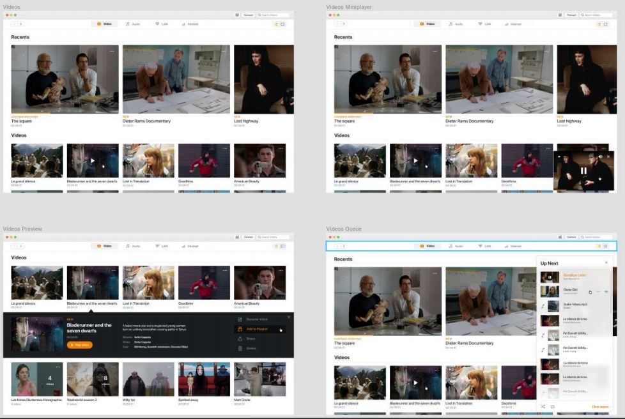Click Clear queue link in Up Next panel
Image resolution: width=625 pixels, height=419 pixels.
coord(600,407)
